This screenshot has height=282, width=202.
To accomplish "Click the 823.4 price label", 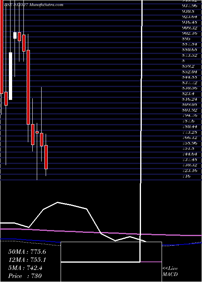I will (x=187, y=93).
